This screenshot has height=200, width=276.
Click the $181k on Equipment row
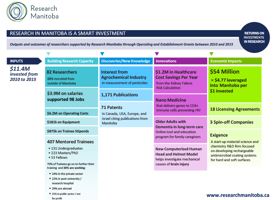[71, 122]
